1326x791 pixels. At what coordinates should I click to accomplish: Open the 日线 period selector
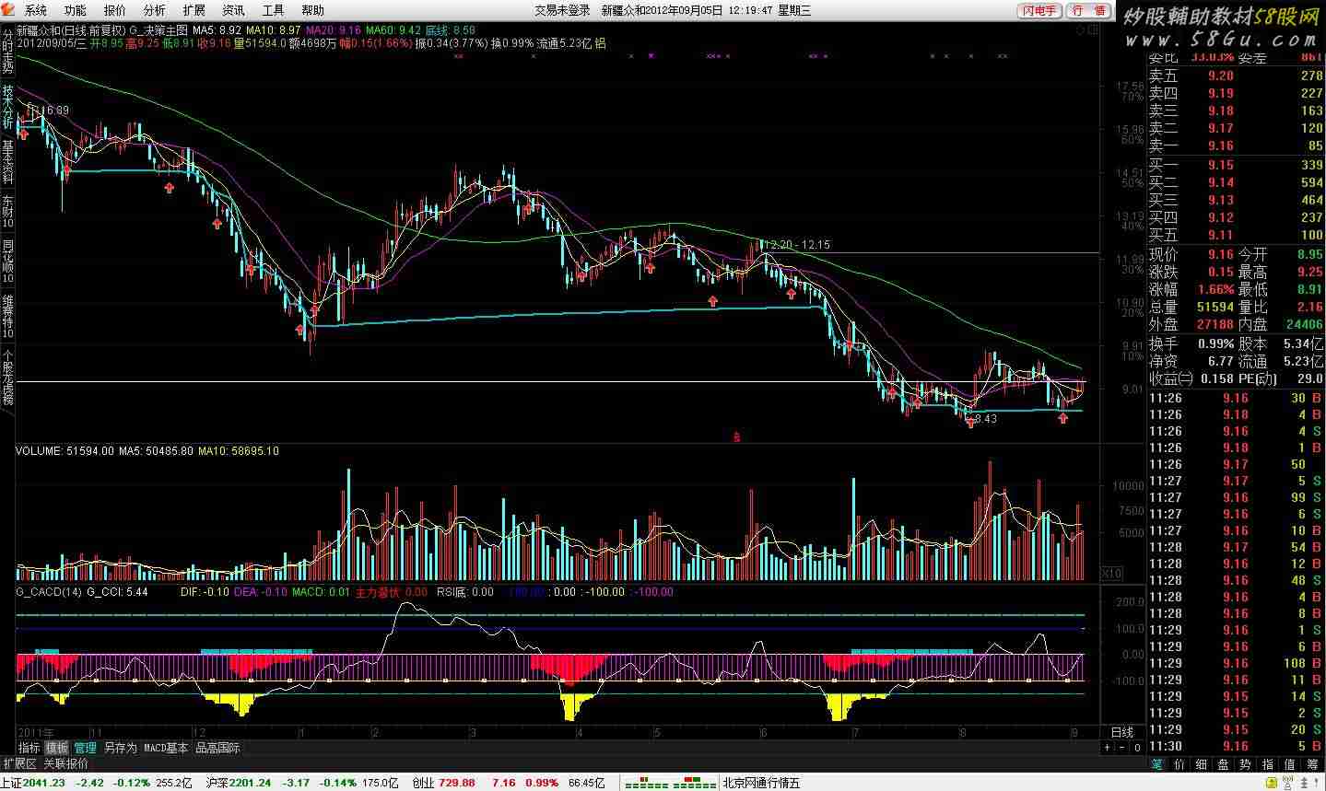click(1122, 732)
